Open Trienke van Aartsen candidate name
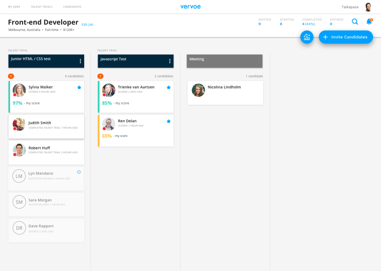 [x=136, y=87]
